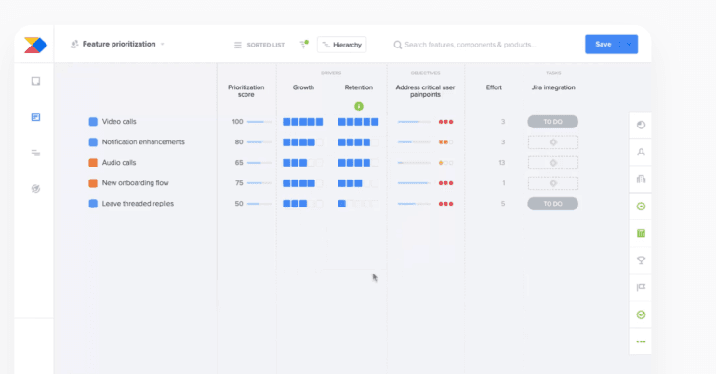The image size is (716, 374).
Task: Click effort value 5 for Leave threaded replies
Action: tap(503, 204)
